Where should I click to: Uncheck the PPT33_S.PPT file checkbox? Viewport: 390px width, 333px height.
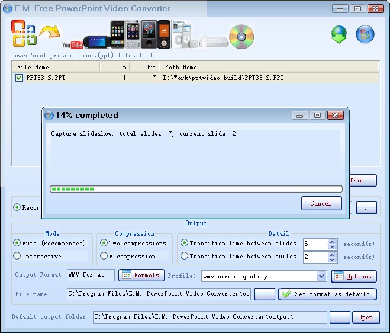(x=19, y=78)
